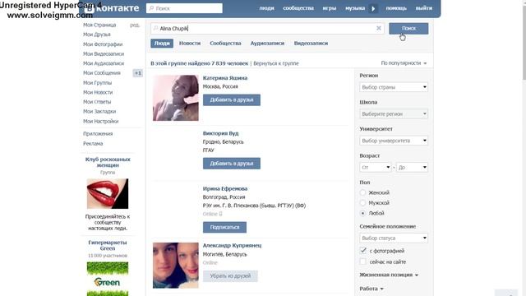Open Мои Сообщения in sidebar
The width and height of the screenshot is (526, 296).
[x=102, y=73]
